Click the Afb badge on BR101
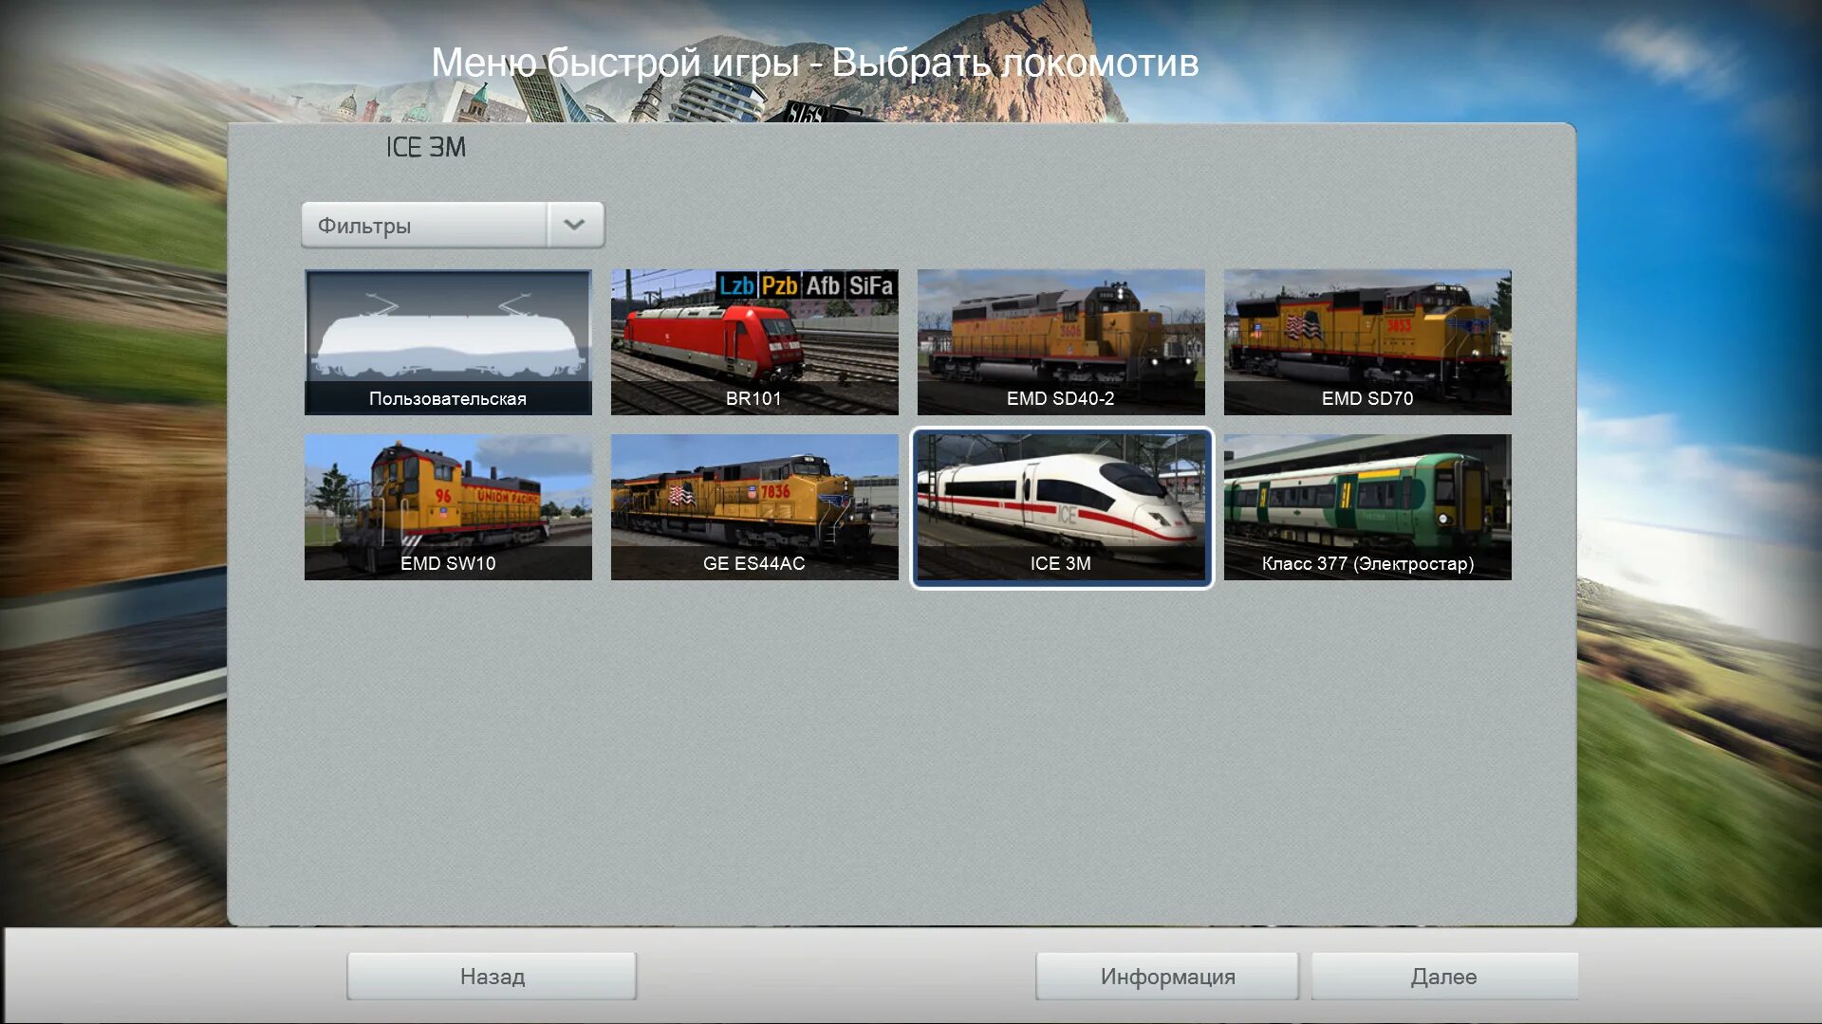Viewport: 1822px width, 1024px height. 823,285
